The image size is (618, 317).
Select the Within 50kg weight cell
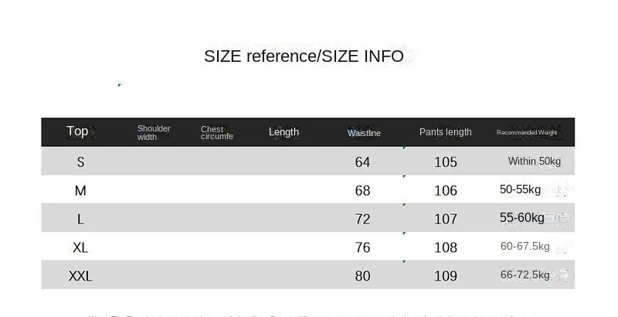pyautogui.click(x=534, y=162)
